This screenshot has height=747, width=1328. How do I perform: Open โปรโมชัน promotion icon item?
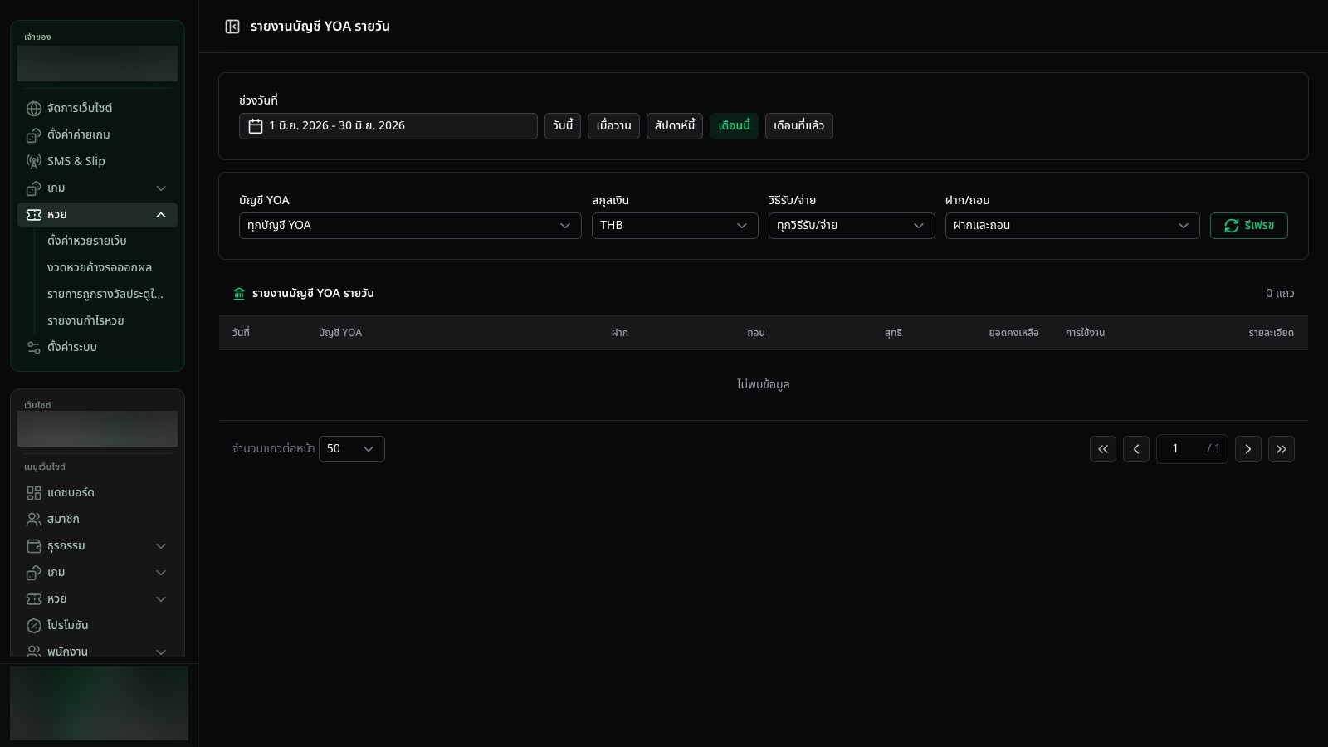[34, 626]
